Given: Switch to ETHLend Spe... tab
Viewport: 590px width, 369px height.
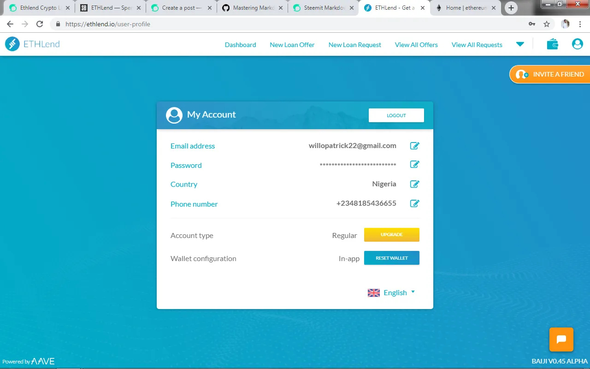Looking at the screenshot, I should [x=109, y=8].
